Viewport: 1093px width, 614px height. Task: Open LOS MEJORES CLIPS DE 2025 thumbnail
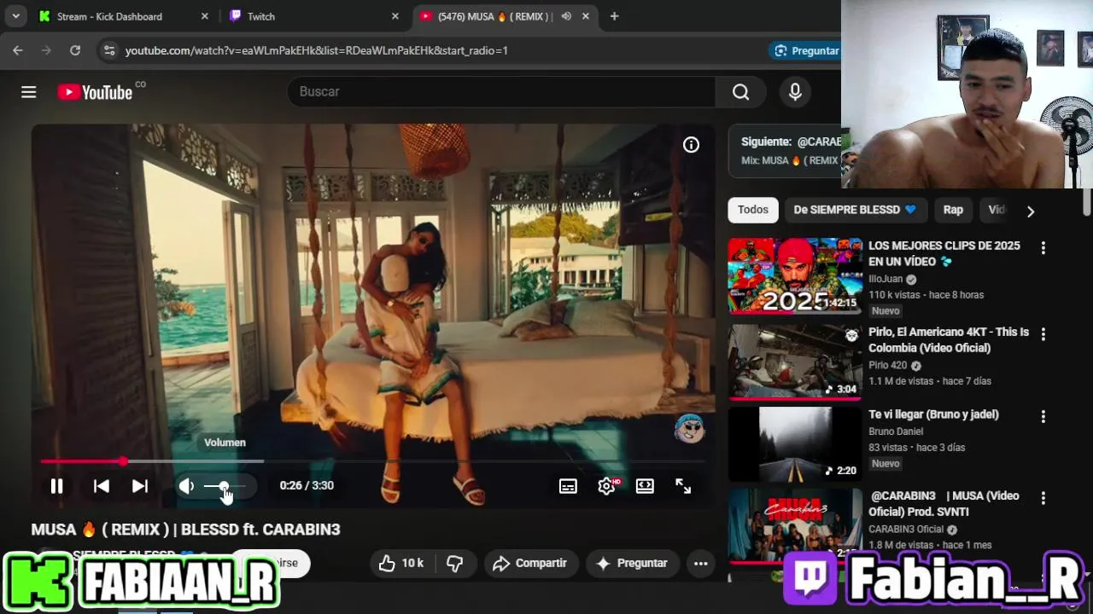click(795, 276)
